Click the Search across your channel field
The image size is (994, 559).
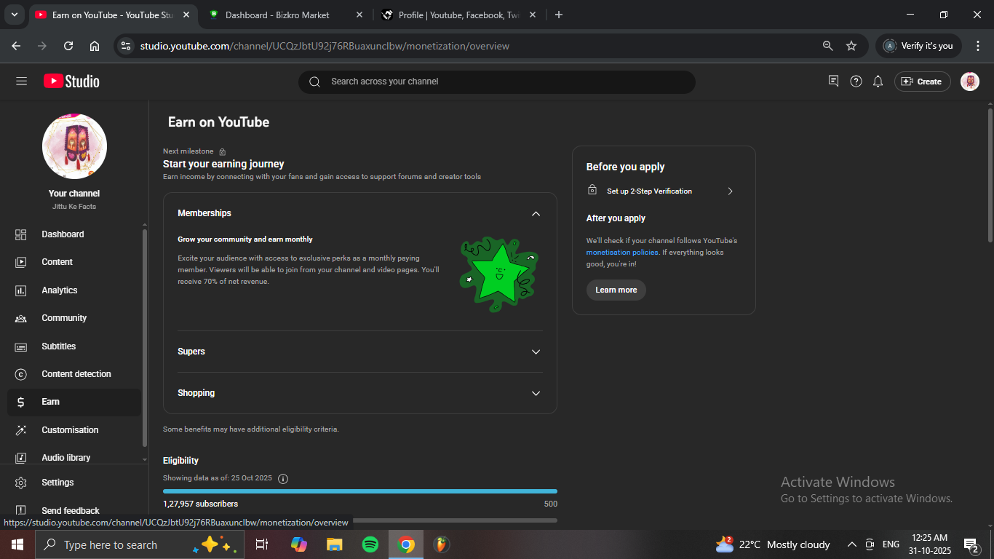point(496,82)
